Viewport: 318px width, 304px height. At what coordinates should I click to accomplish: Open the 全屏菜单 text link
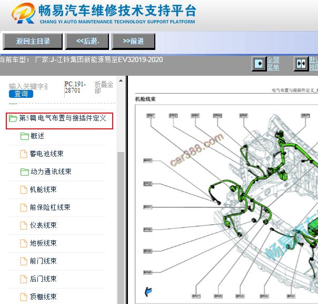tap(273, 64)
